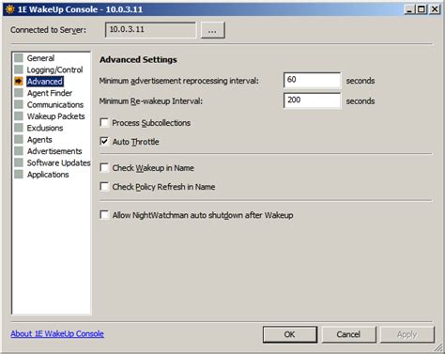Click the Advanced Settings heading
This screenshot has height=354, width=445.
click(x=138, y=59)
